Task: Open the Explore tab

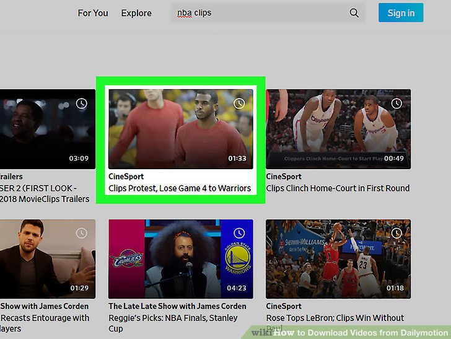Action: point(136,13)
